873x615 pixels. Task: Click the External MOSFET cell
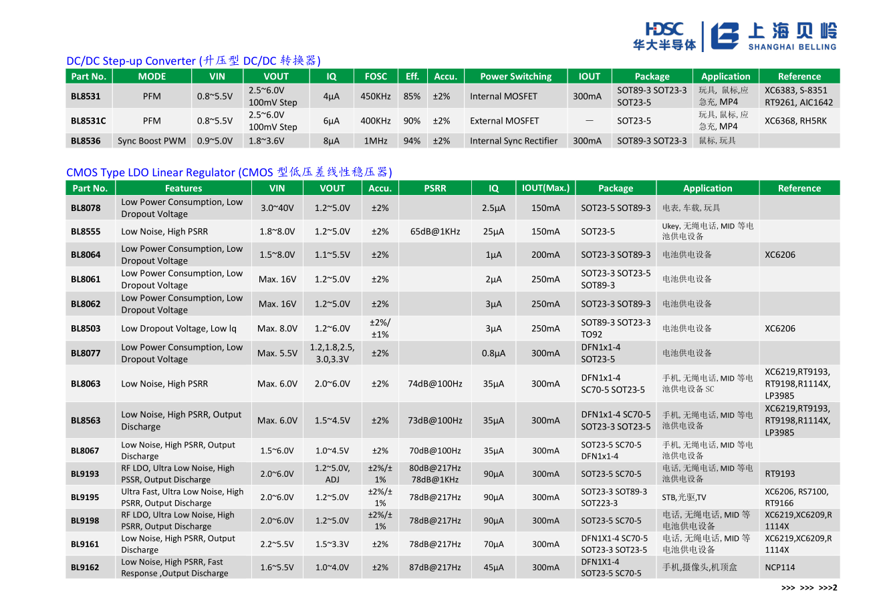(x=504, y=121)
